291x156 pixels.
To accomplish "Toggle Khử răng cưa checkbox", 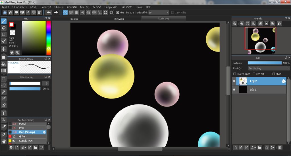I will click(117, 13).
